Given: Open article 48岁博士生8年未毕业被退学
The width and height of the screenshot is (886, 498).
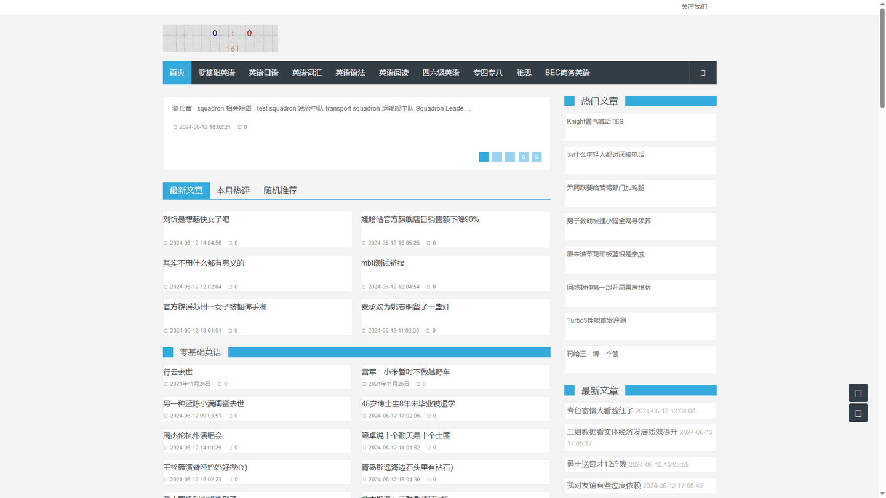Looking at the screenshot, I should coord(409,404).
